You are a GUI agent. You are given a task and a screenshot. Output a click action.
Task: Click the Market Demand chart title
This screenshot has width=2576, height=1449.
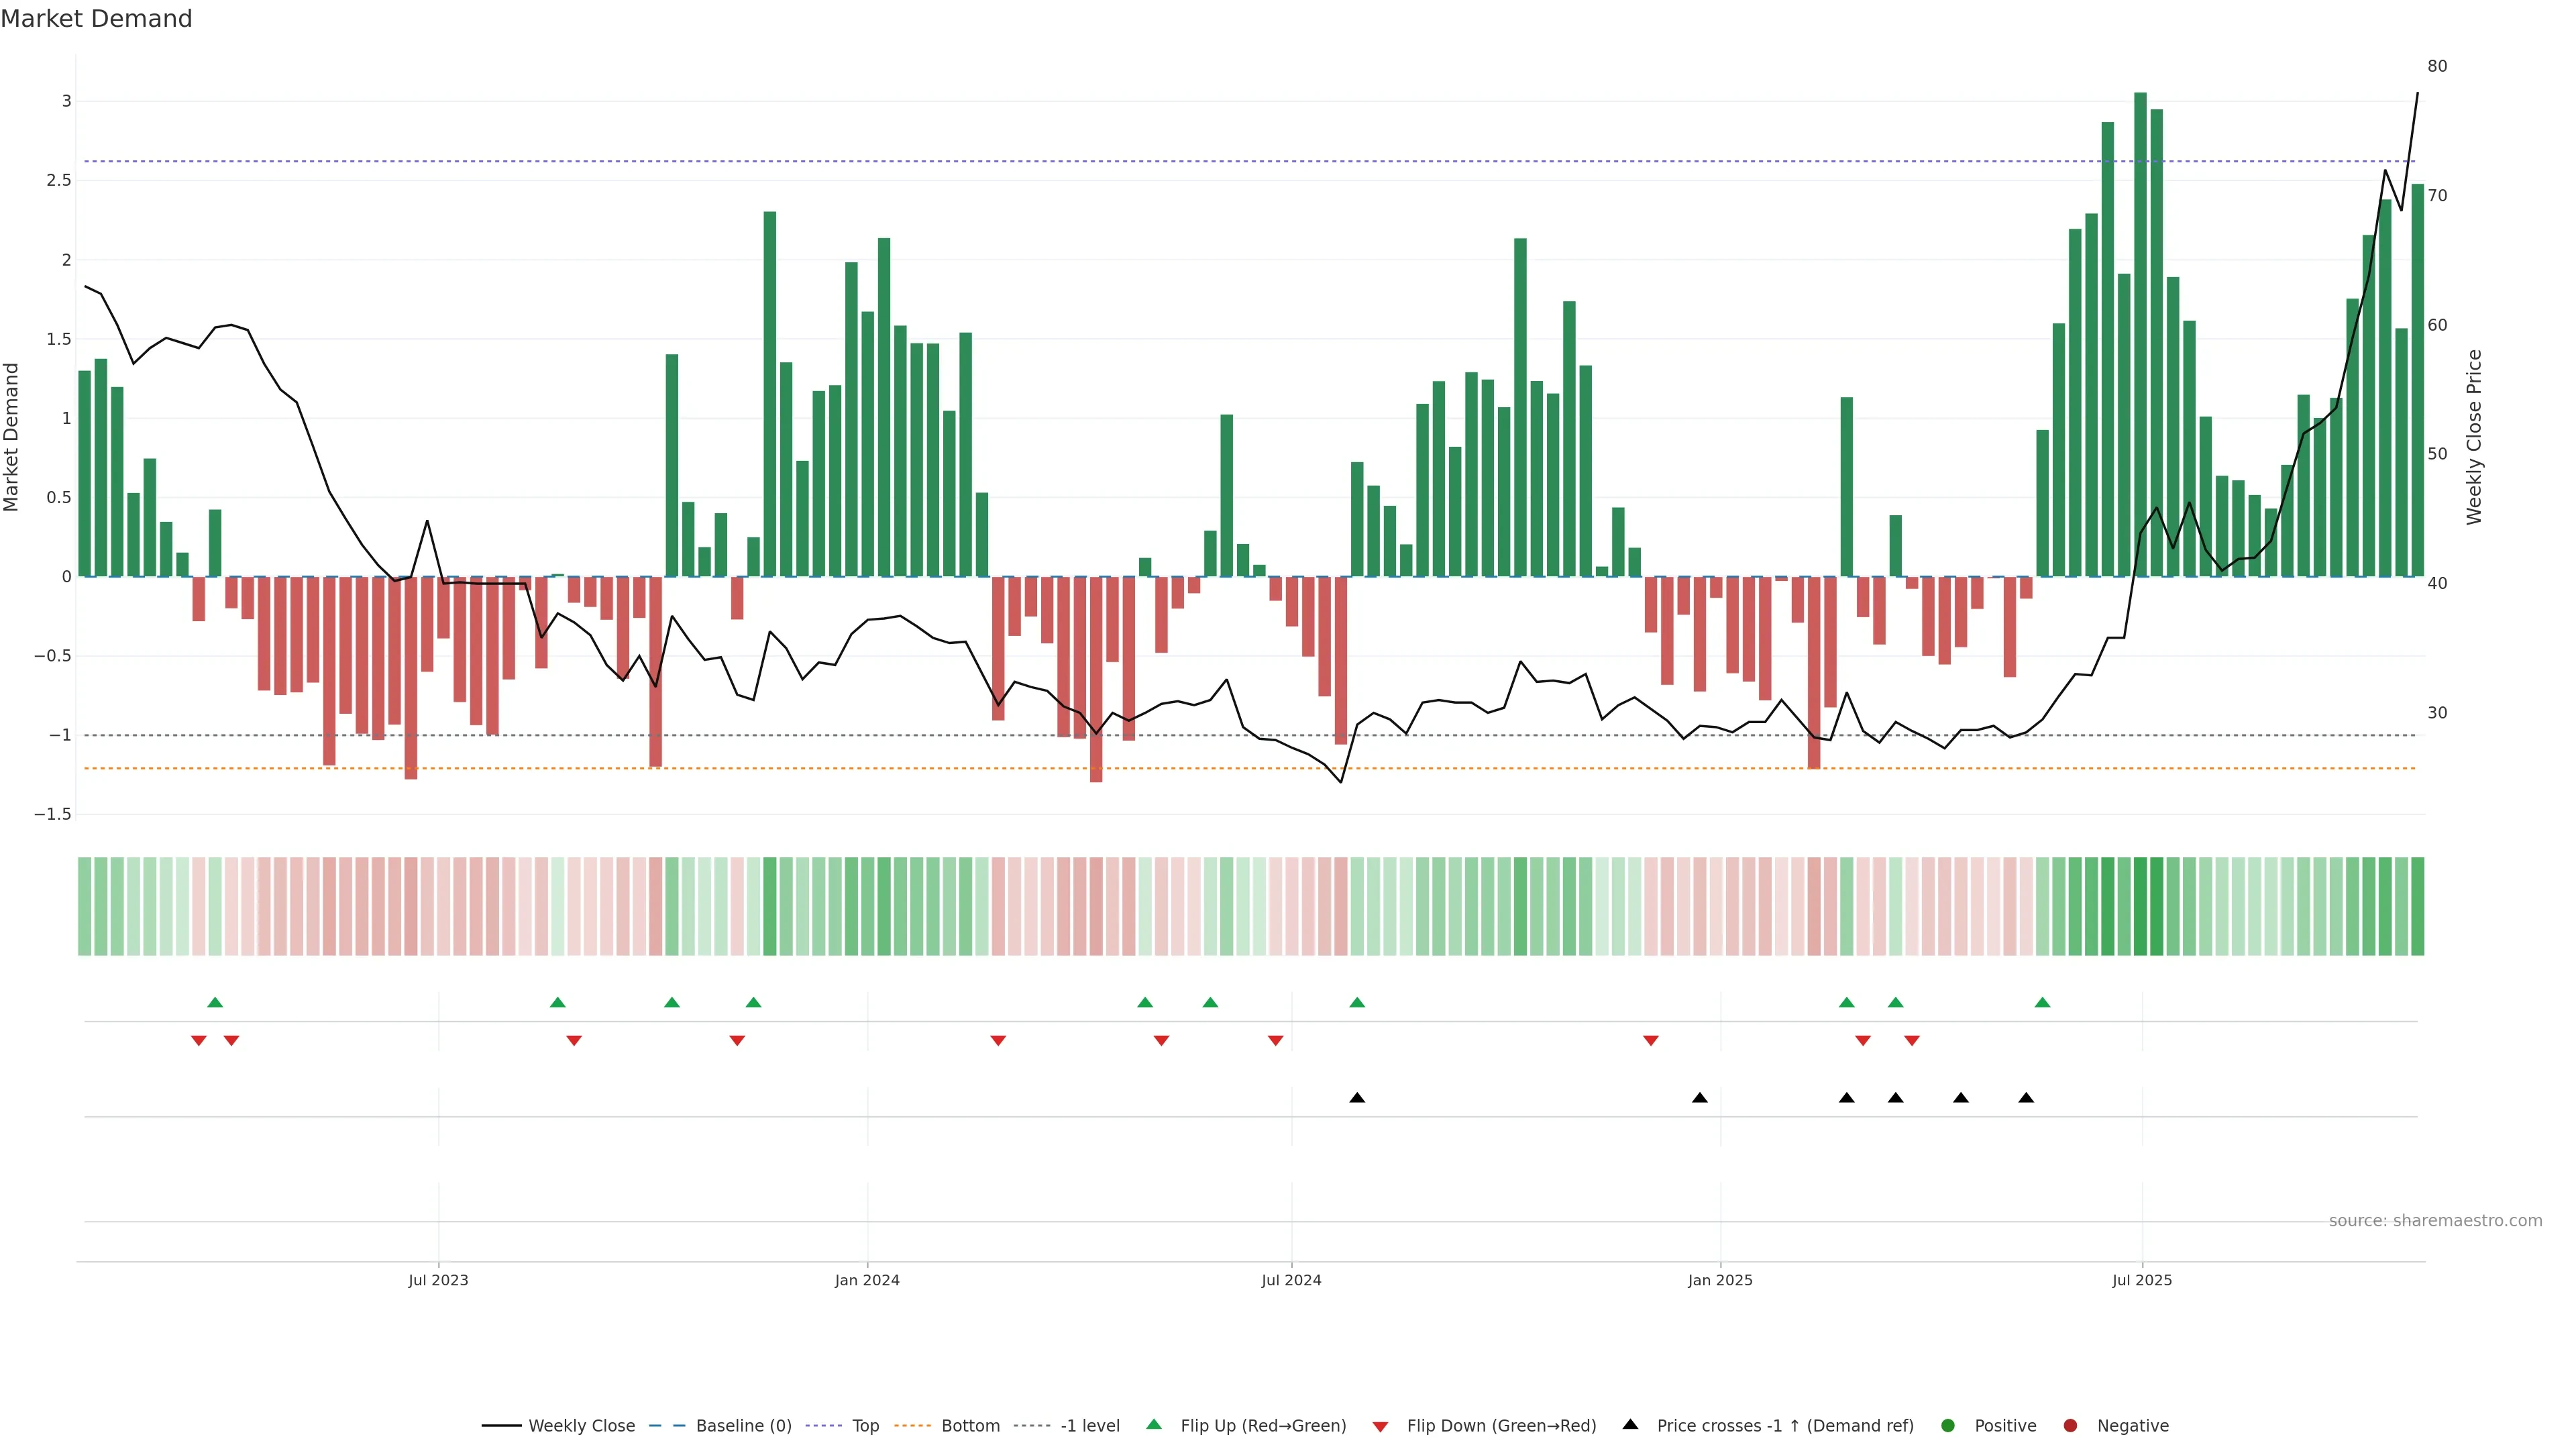coord(96,19)
